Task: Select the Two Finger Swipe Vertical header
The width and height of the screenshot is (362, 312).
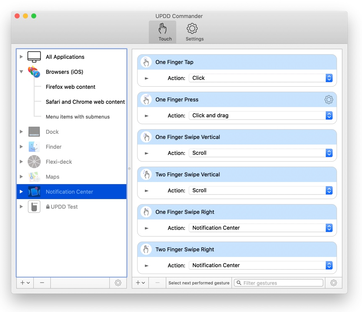Action: click(x=237, y=175)
